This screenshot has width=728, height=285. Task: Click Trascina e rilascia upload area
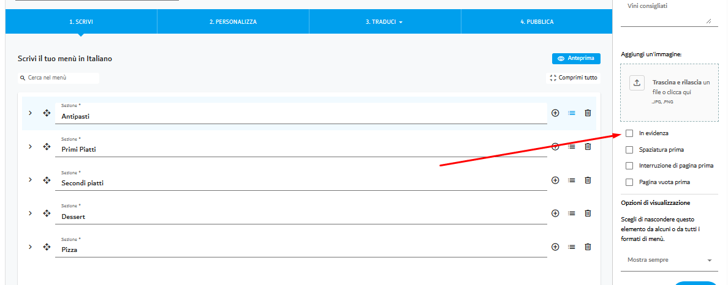coord(669,93)
